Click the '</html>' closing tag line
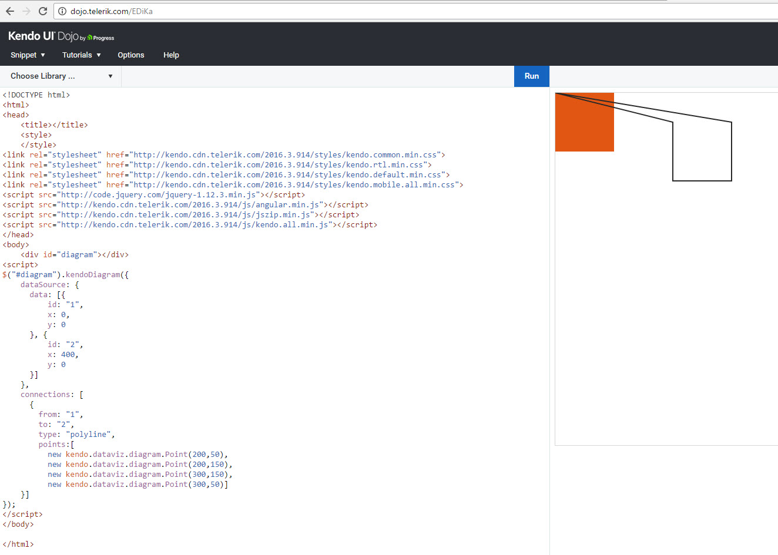This screenshot has height=555, width=778. [x=18, y=544]
